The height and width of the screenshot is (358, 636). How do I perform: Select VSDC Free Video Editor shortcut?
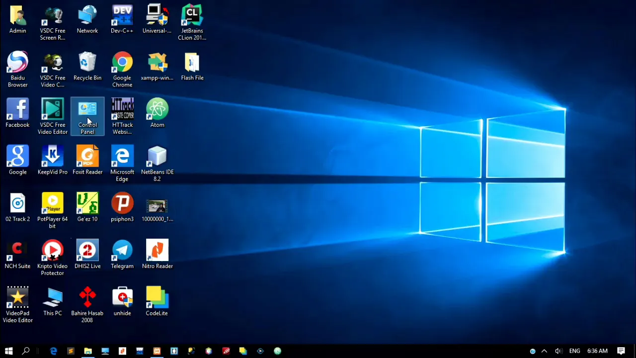coord(52,117)
